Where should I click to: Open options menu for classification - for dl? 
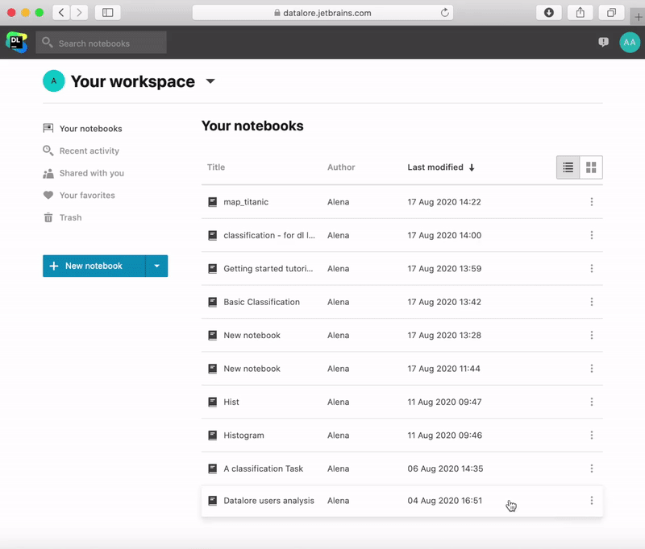(x=592, y=235)
